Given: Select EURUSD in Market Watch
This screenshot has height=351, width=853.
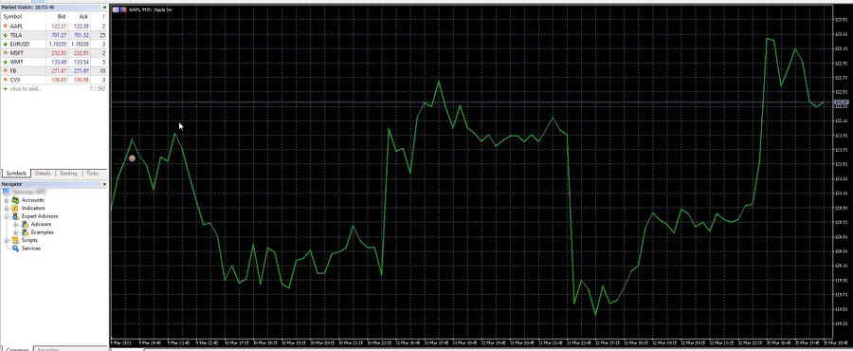Looking at the screenshot, I should point(54,44).
